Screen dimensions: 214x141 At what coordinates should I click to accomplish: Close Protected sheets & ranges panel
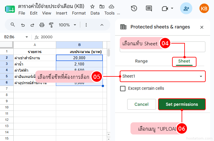pos(202,27)
